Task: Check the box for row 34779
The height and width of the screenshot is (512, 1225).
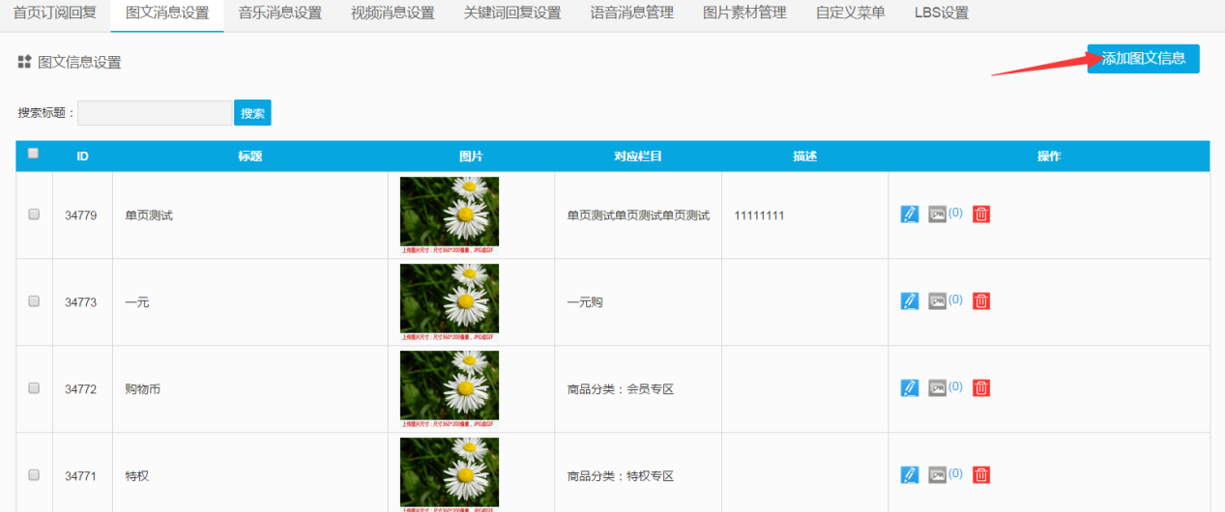Action: pos(34,214)
